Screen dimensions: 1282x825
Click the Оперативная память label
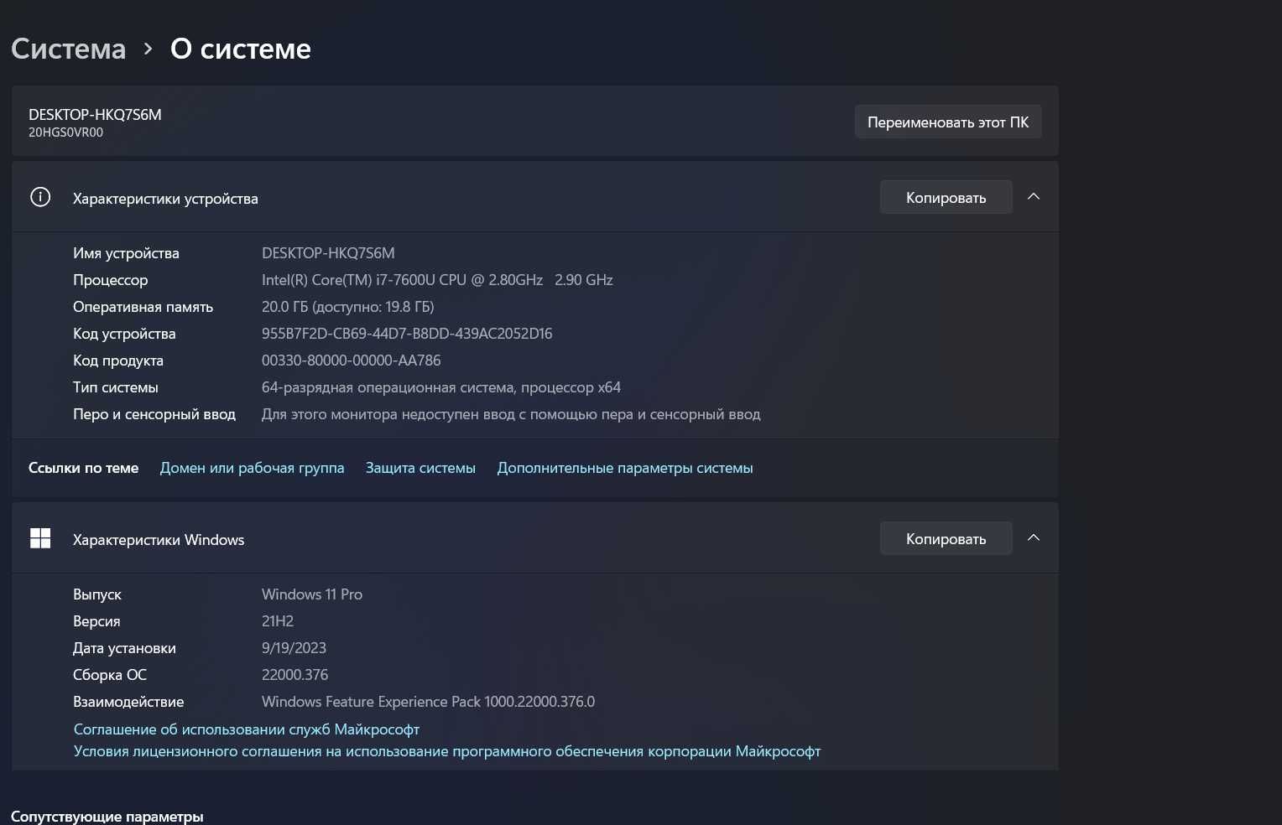click(x=143, y=307)
